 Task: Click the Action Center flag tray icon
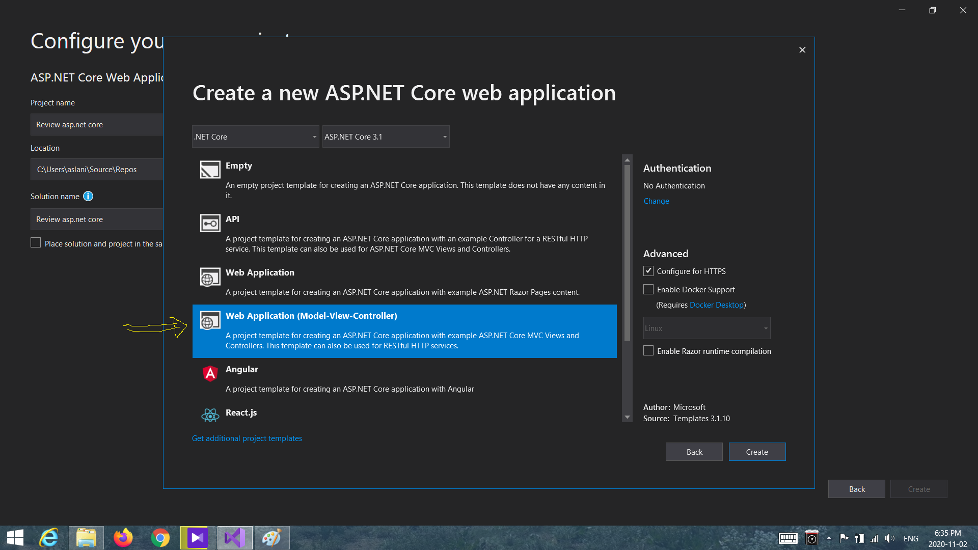point(844,538)
